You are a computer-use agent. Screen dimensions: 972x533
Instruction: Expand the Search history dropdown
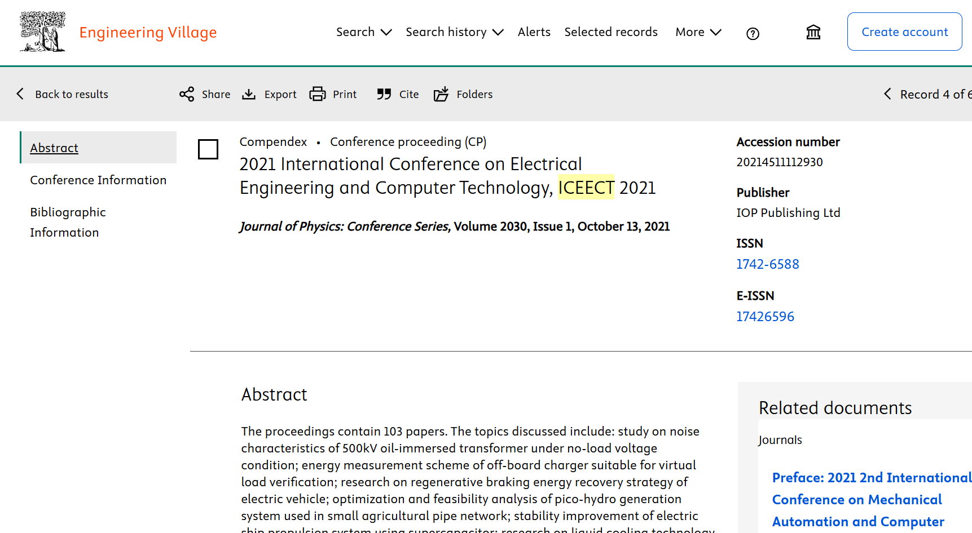[455, 32]
